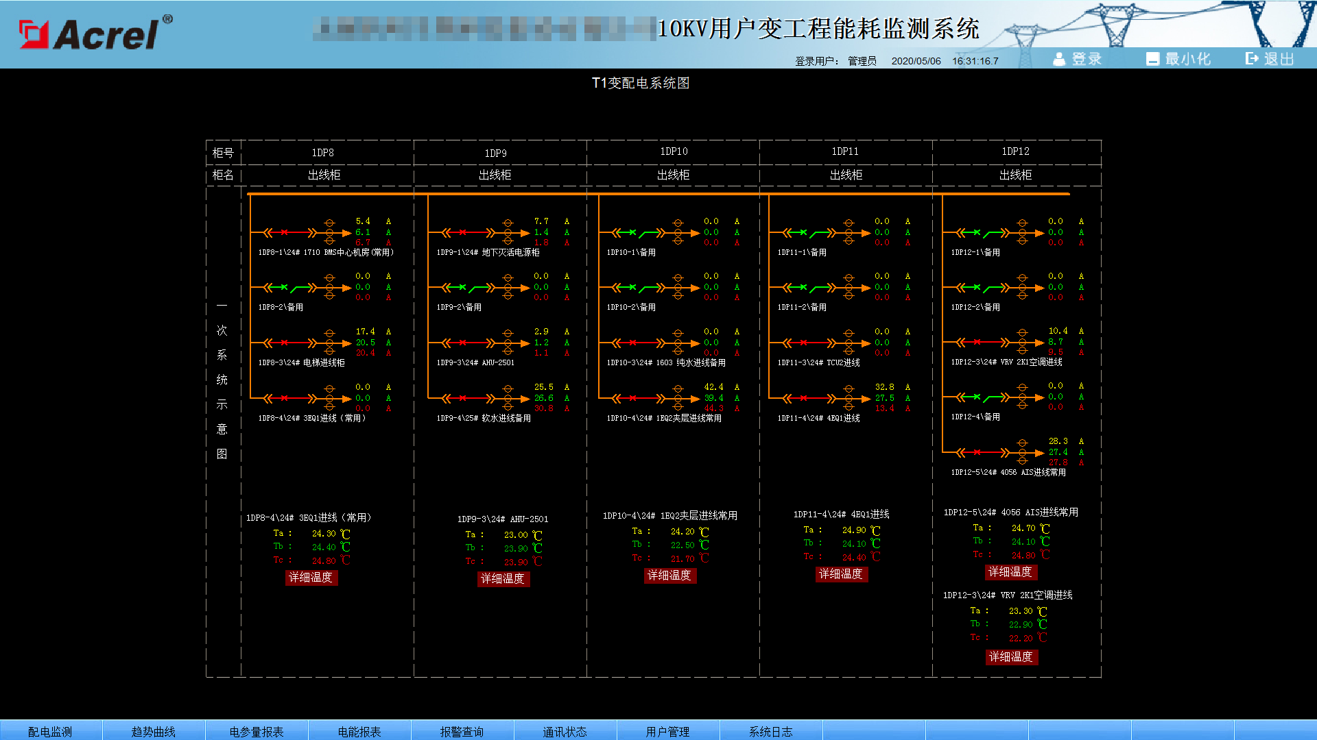1317x740 pixels.
Task: Click 详细温度 button under 1DP12-3 VRV 2K1
Action: click(1011, 657)
